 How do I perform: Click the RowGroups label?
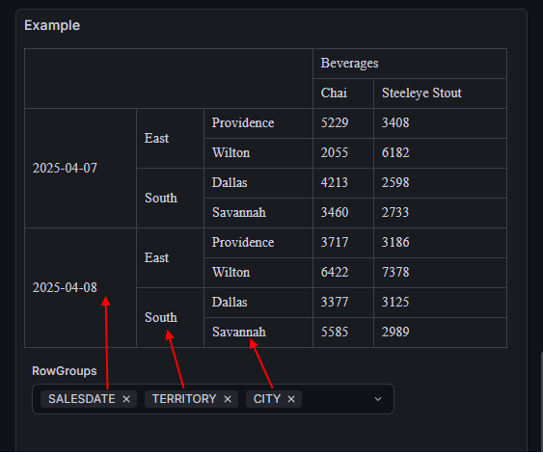[65, 371]
